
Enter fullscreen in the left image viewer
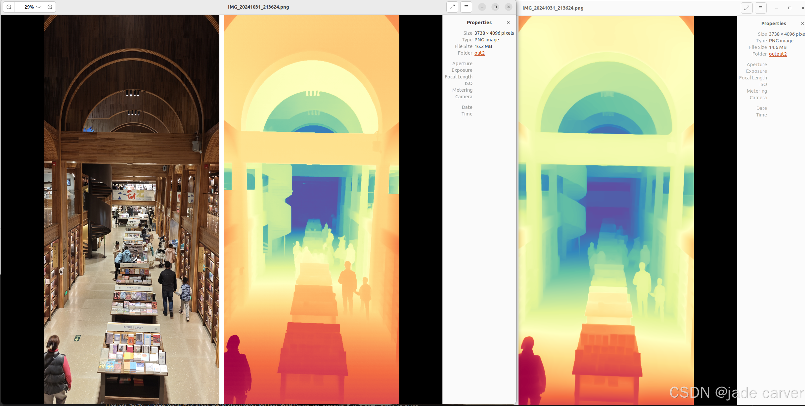[452, 7]
